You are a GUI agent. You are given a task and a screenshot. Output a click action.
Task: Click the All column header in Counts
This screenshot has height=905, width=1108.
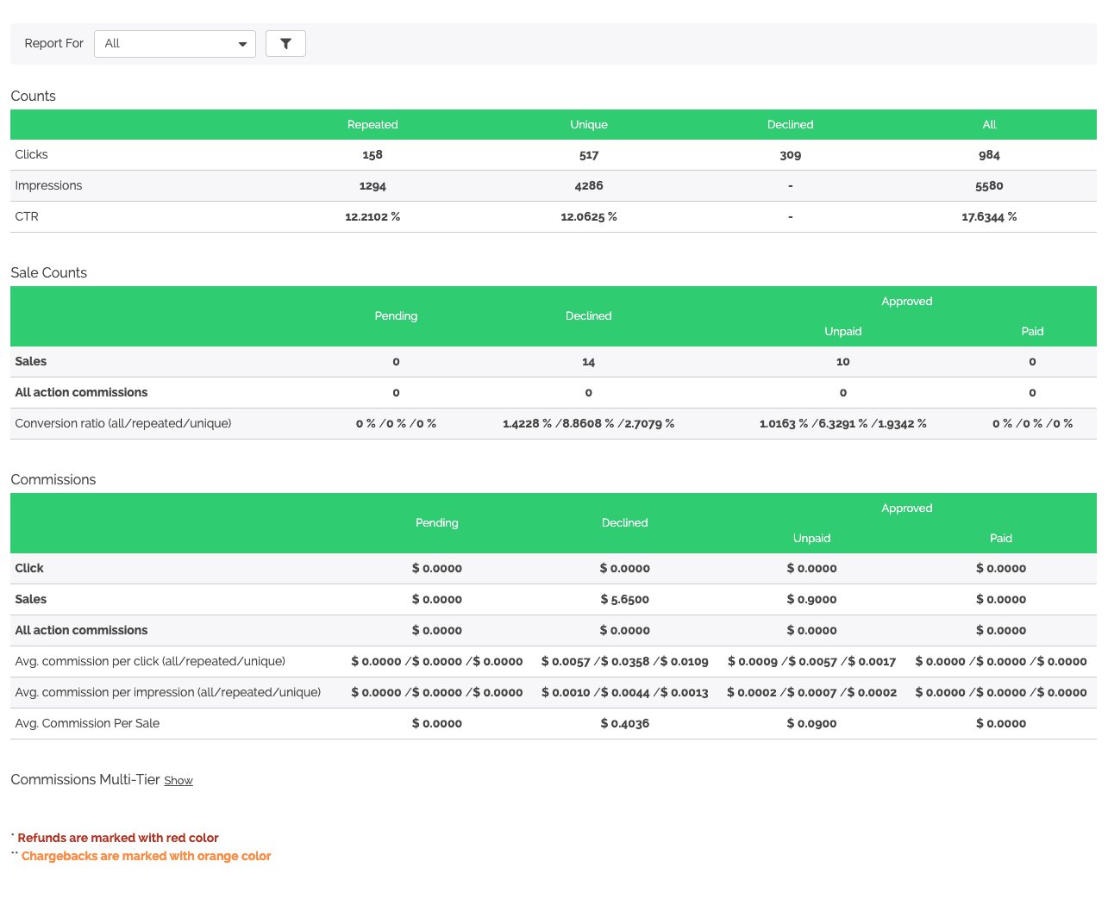pos(990,125)
